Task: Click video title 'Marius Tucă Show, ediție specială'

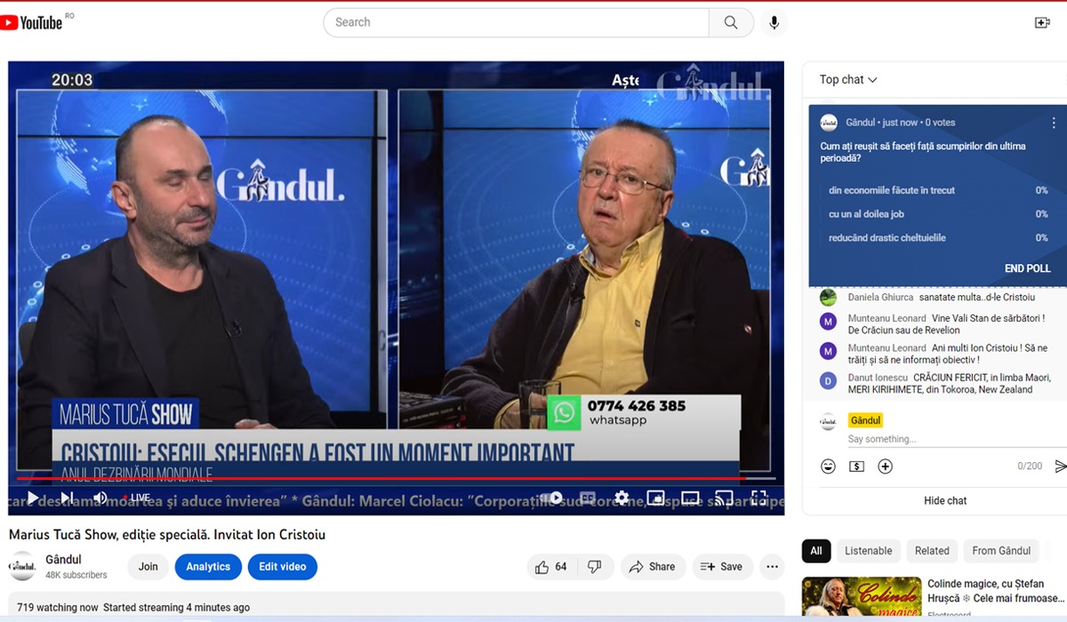Action: [x=167, y=535]
